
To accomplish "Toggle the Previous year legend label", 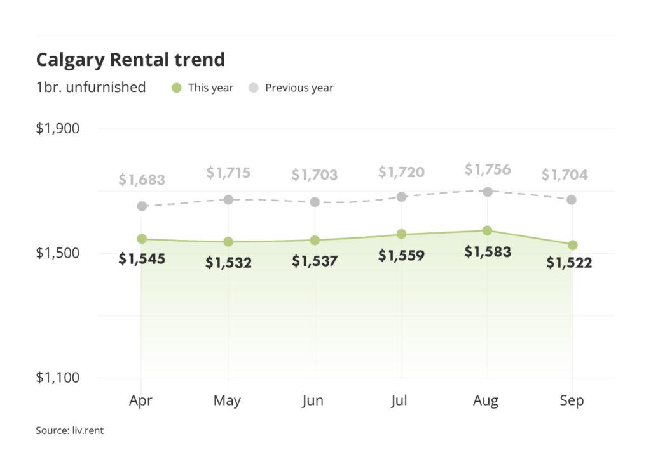I will [299, 88].
